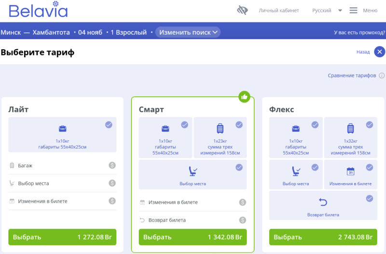
Task: Close tariff selection with the X button
Action: click(x=379, y=52)
